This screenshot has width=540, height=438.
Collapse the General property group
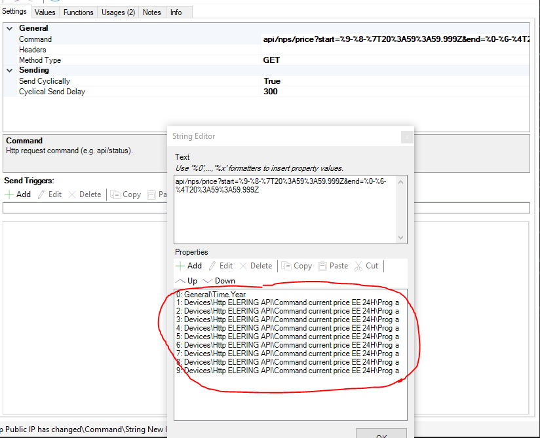(x=10, y=29)
